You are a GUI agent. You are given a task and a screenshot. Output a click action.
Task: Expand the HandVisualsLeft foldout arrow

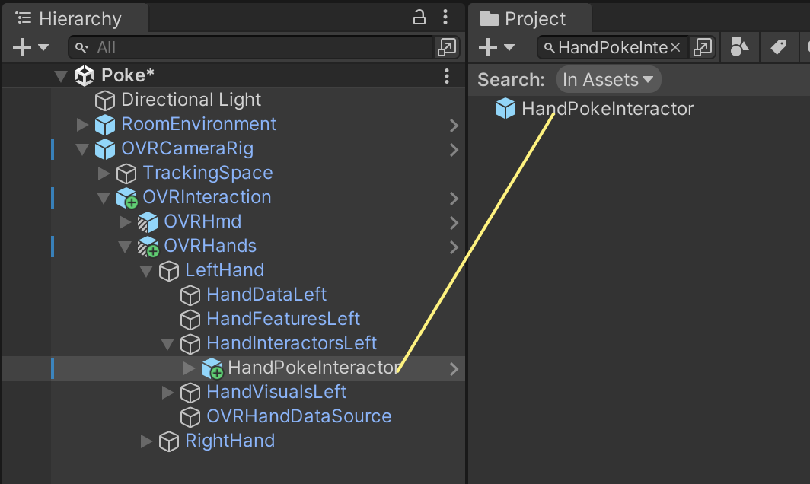click(167, 393)
